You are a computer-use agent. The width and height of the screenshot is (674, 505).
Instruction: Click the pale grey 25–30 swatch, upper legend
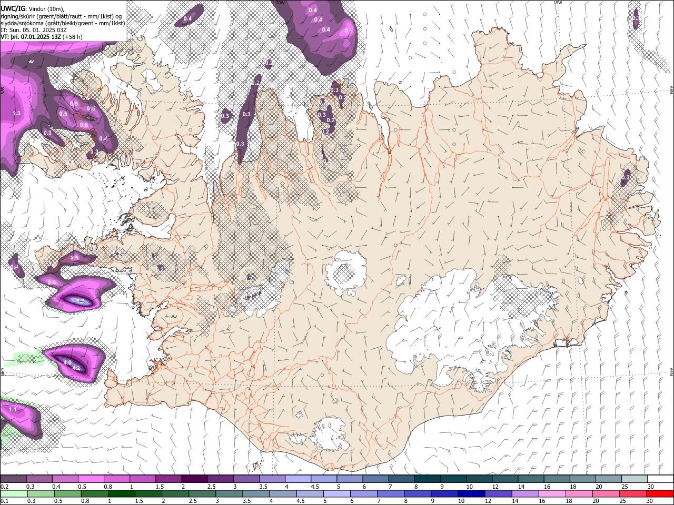coord(635,479)
